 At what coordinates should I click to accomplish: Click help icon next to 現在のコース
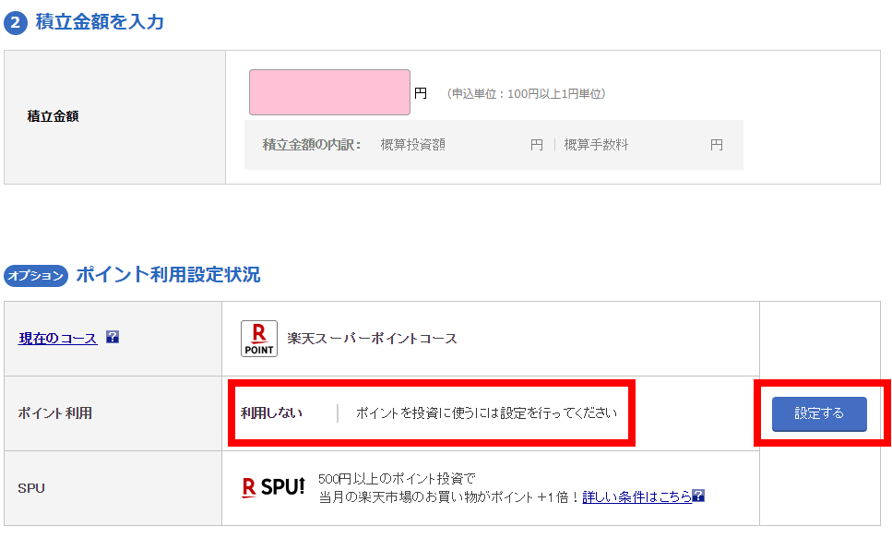coord(113,337)
